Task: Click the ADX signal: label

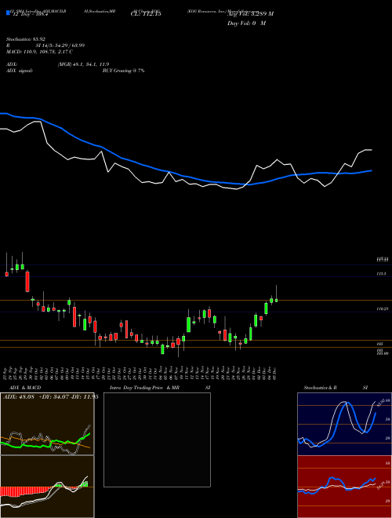Action: pos(20,71)
